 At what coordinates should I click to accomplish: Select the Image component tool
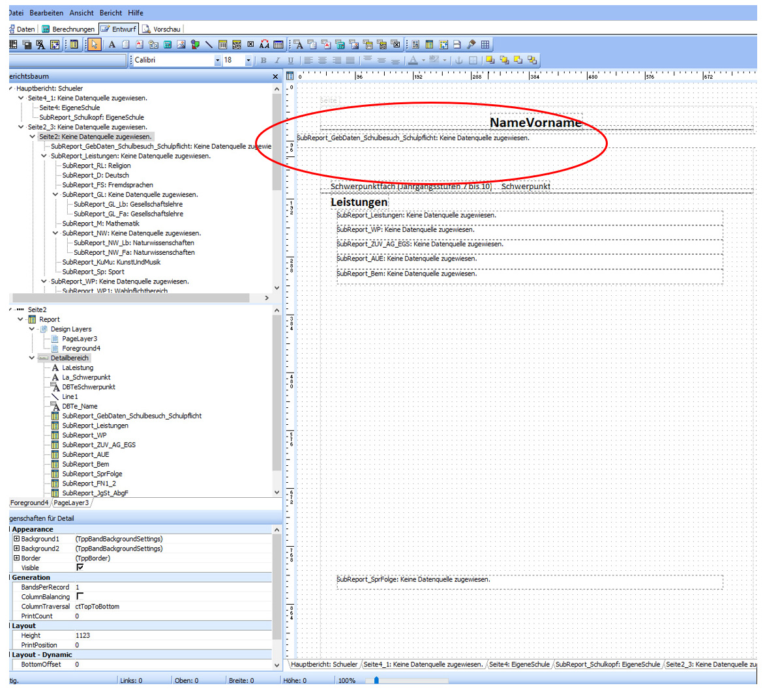pos(181,45)
